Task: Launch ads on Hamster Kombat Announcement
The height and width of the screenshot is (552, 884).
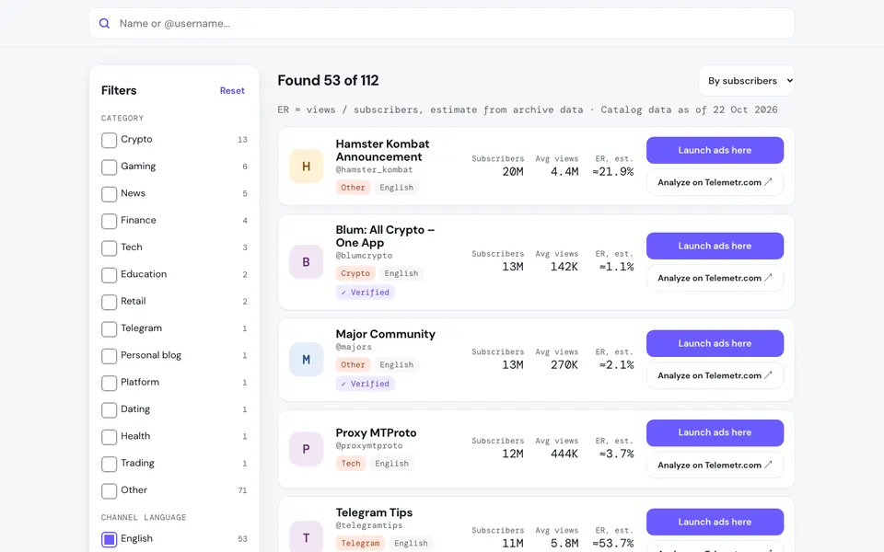Action: 715,150
